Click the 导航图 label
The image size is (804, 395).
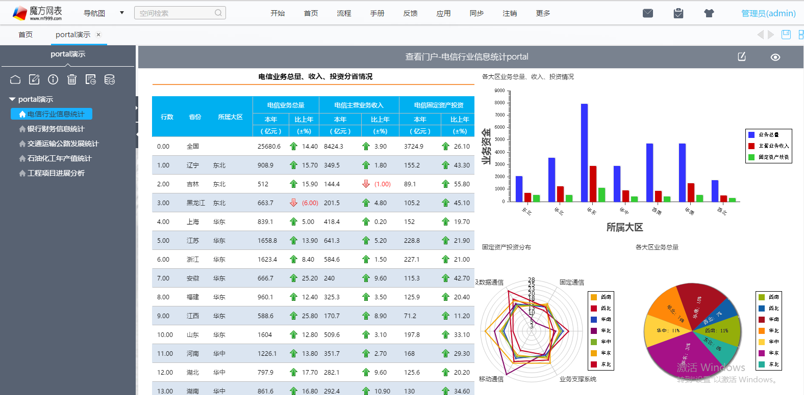[94, 13]
